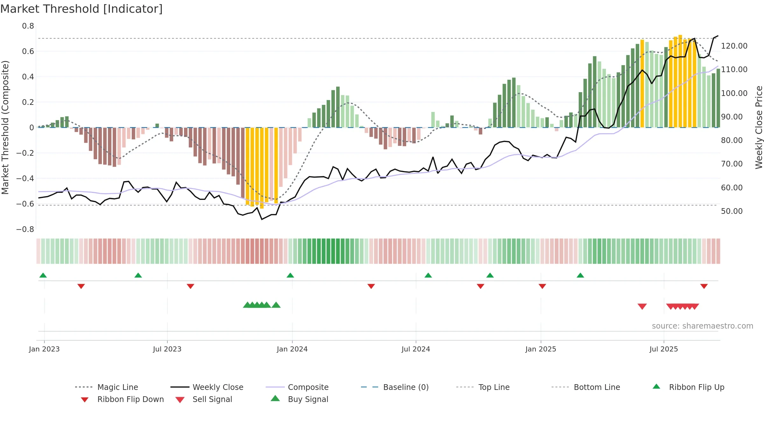Screen dimensions: 764x429
Task: Click the tallest yellow negative bar in late 2023
Action: pyautogui.click(x=262, y=168)
